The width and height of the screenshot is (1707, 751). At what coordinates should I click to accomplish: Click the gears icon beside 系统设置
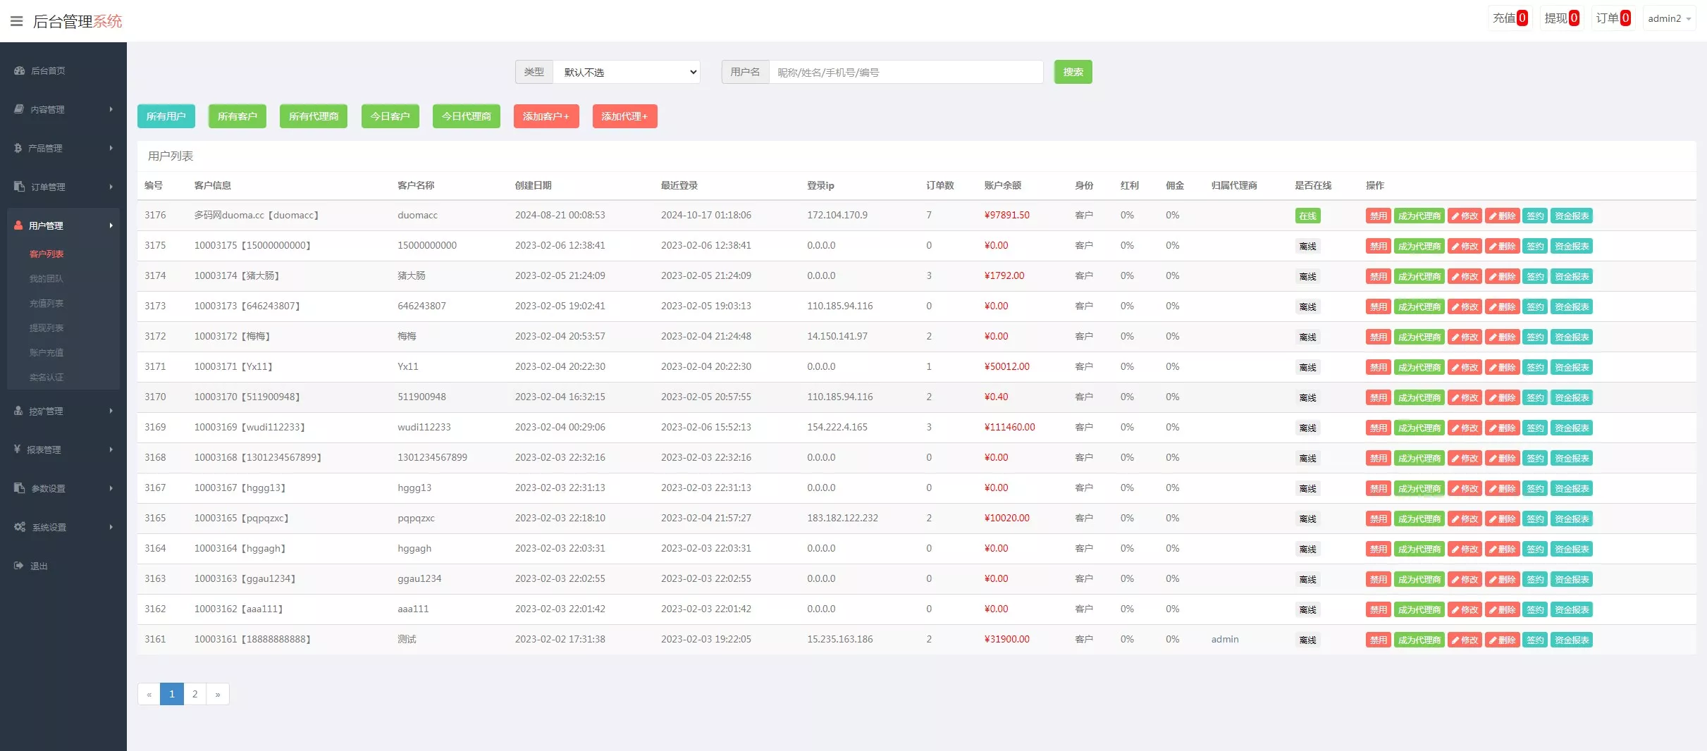click(x=20, y=527)
